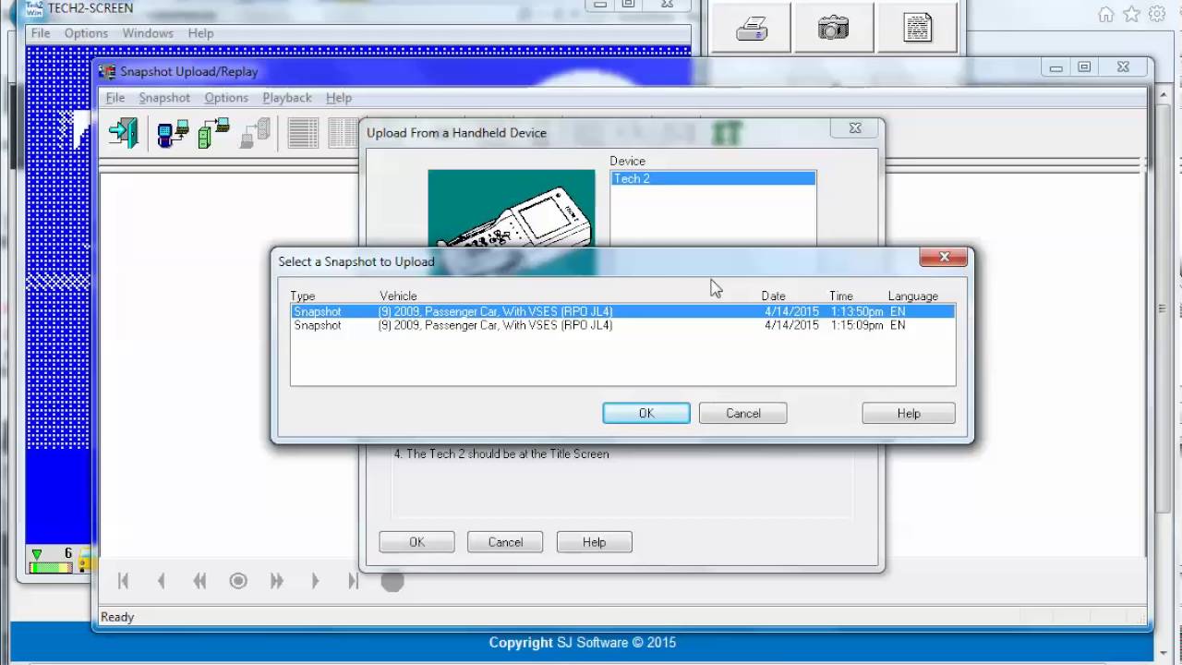Screen dimensions: 1182x665
Task: Click OK in Select a Snapshot dialog
Action: point(646,414)
